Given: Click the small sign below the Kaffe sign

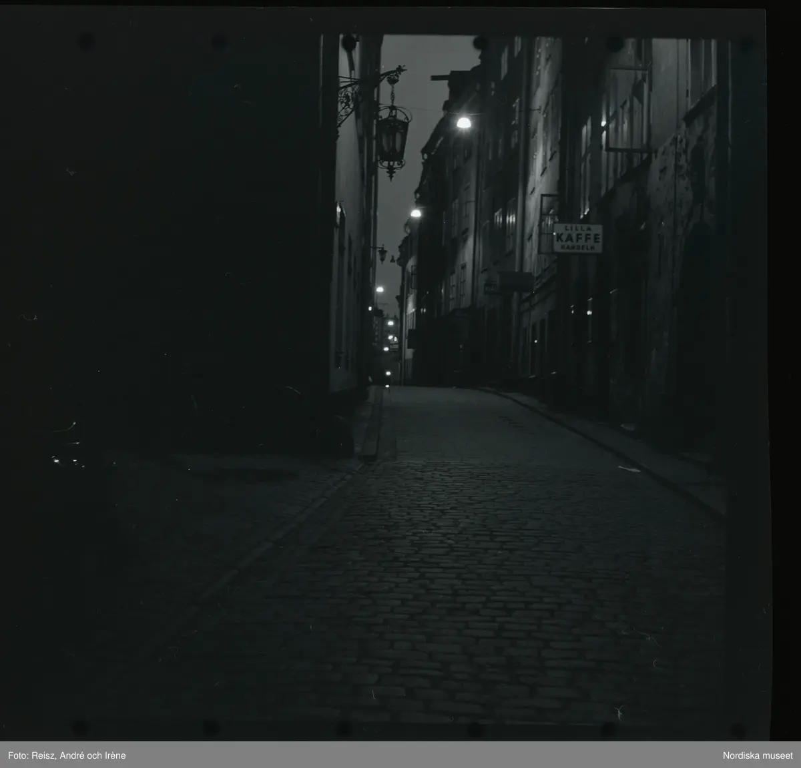Looking at the screenshot, I should (491, 287).
